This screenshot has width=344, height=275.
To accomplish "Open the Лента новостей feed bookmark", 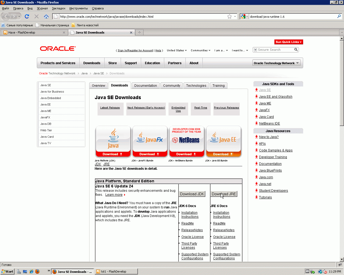I will pos(85,25).
